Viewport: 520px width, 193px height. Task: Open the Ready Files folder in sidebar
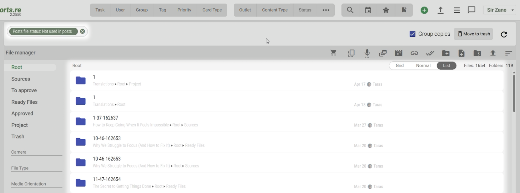point(24,102)
